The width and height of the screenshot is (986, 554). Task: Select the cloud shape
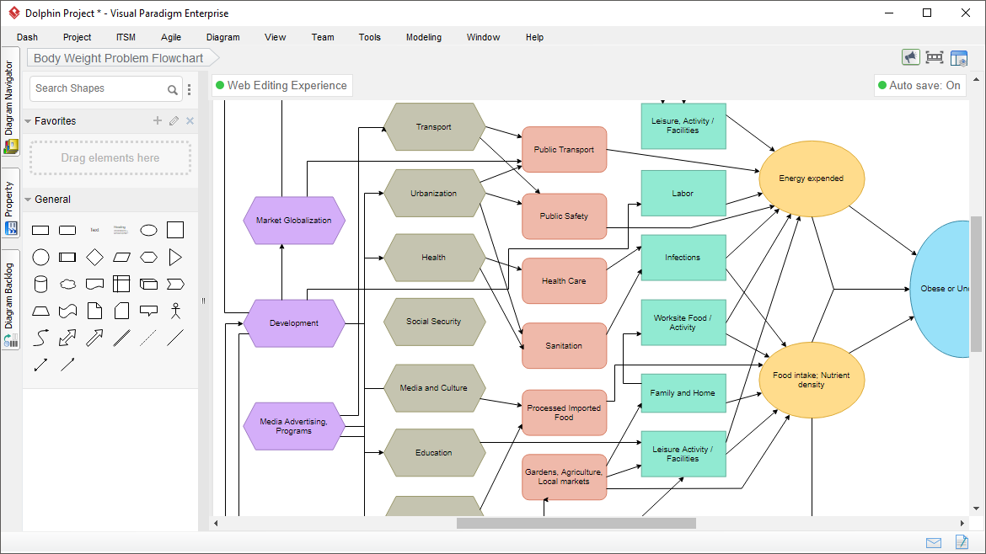67,285
